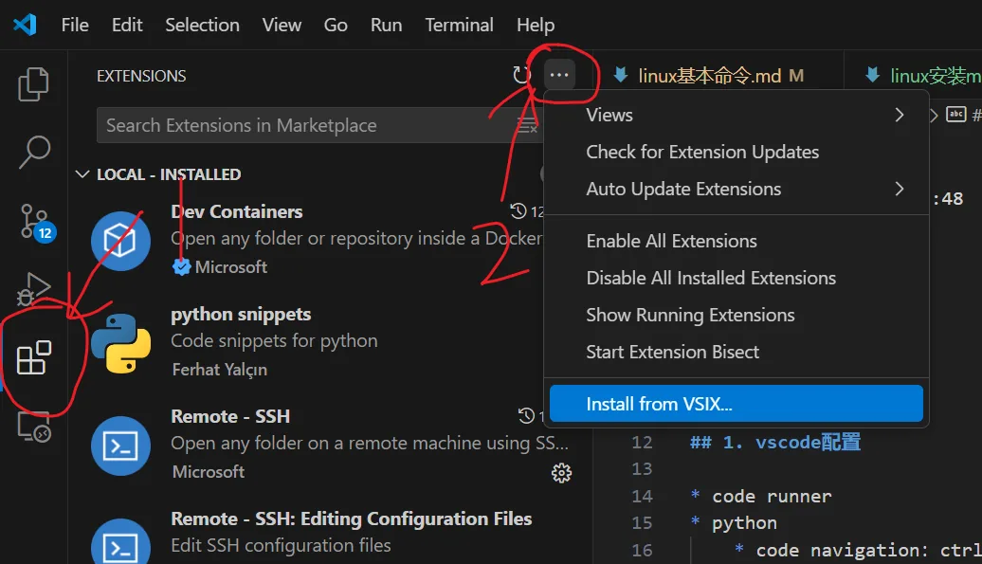Open the Run and Debug view
Image resolution: width=982 pixels, height=564 pixels.
[x=34, y=288]
